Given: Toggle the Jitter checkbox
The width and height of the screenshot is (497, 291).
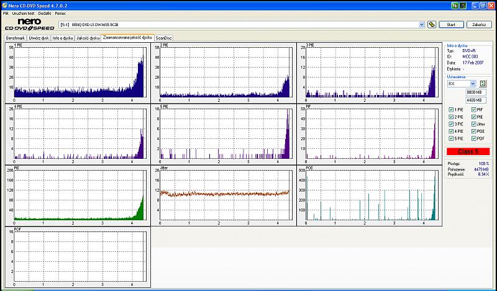Looking at the screenshot, I should [473, 124].
